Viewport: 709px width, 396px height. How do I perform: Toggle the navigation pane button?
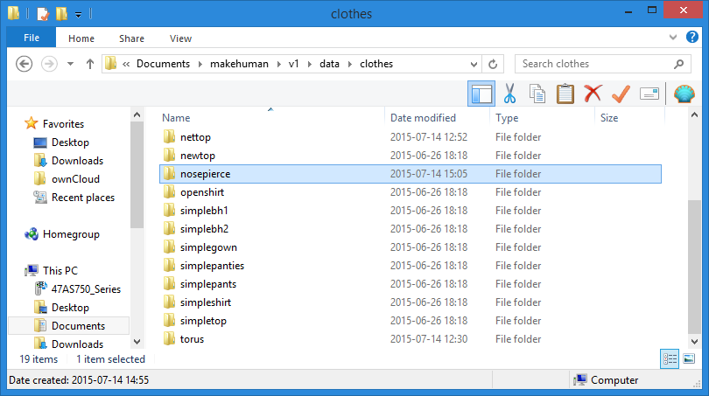click(481, 93)
